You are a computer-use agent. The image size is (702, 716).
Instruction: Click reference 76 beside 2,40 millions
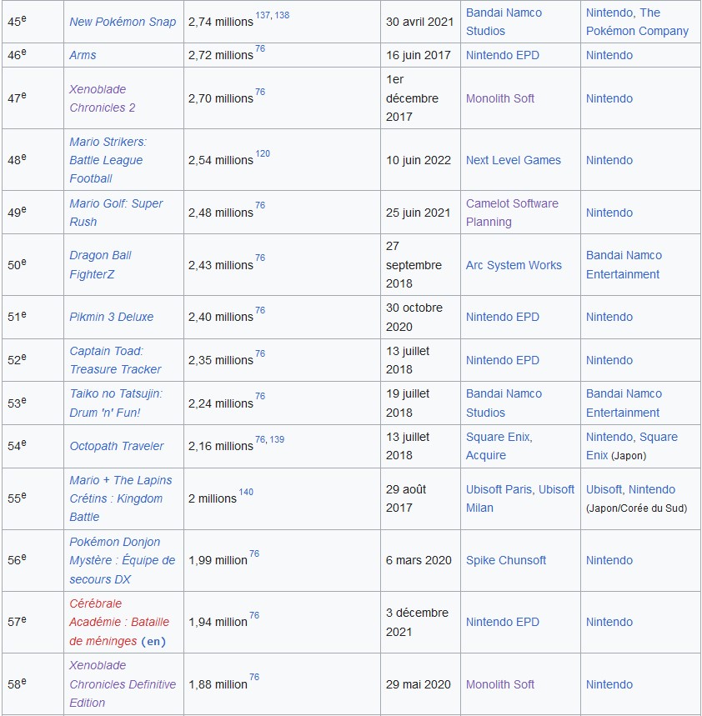click(x=260, y=310)
